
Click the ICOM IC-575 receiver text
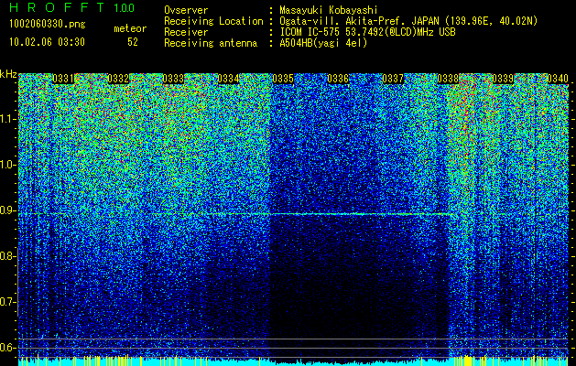tap(367, 32)
